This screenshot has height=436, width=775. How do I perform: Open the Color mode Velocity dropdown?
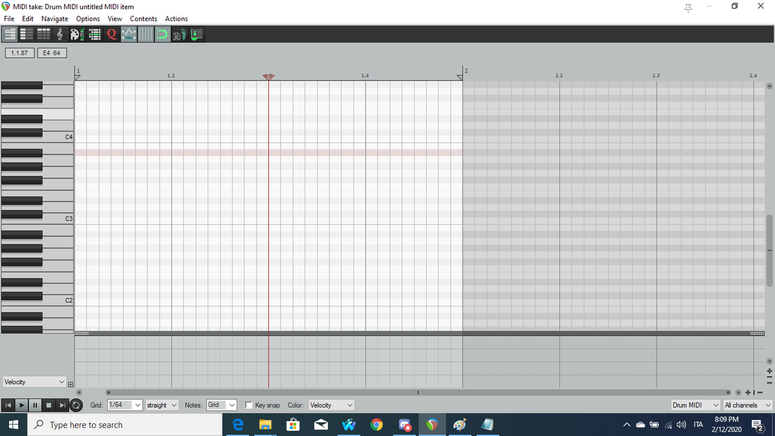tap(331, 405)
